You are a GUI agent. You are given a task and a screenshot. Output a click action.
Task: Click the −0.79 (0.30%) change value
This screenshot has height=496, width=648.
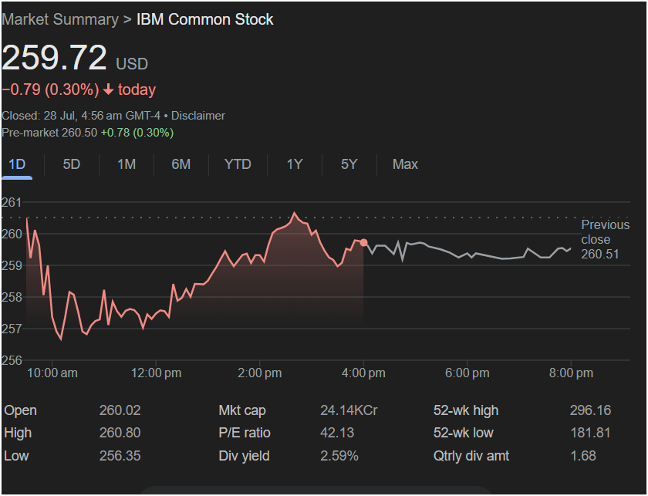(x=50, y=89)
